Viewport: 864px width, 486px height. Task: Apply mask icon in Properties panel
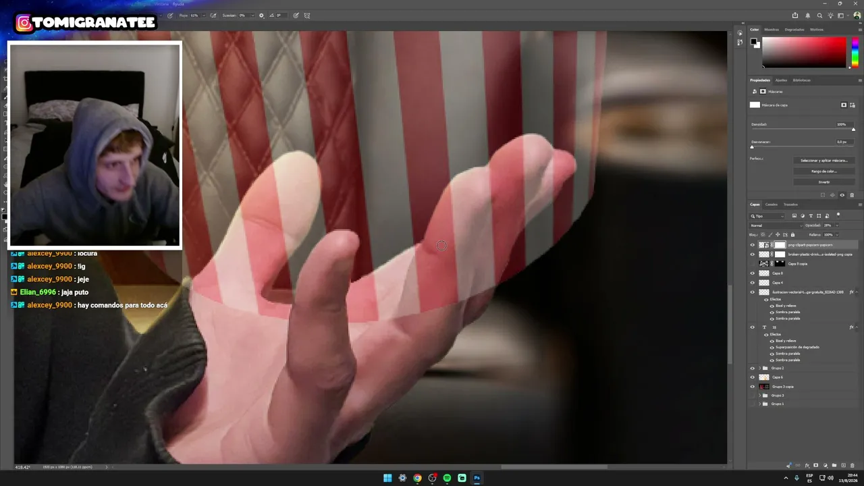[832, 195]
